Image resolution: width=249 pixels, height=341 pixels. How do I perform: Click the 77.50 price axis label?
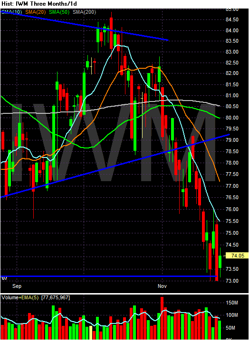tap(232, 174)
